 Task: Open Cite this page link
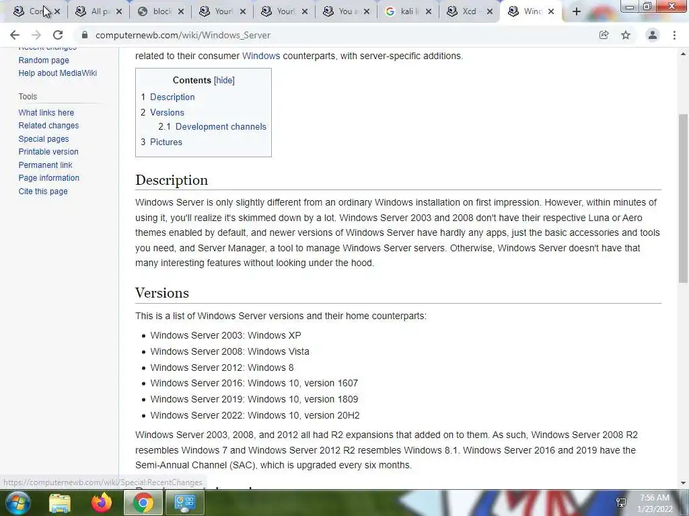pos(43,191)
